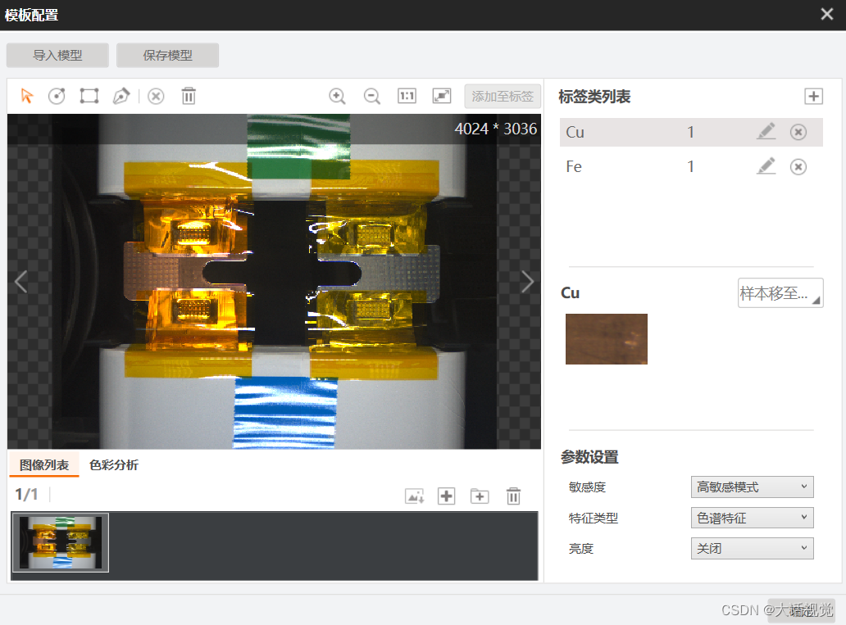The height and width of the screenshot is (625, 846).
Task: Add an image with the plus icon
Action: [446, 496]
